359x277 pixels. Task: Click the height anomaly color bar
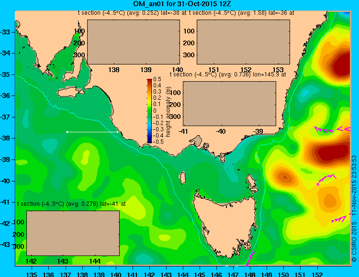click(149, 111)
